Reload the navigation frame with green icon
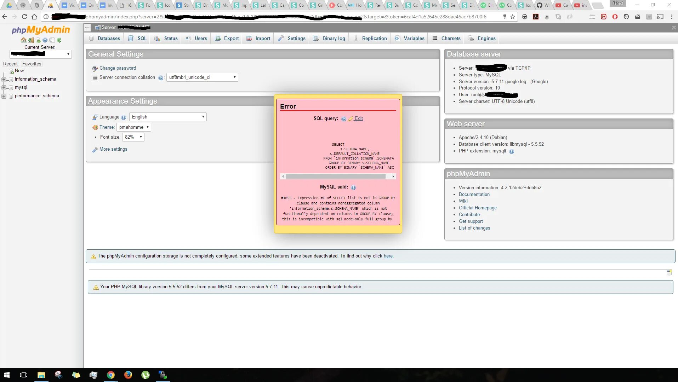The image size is (678, 382). click(x=59, y=40)
